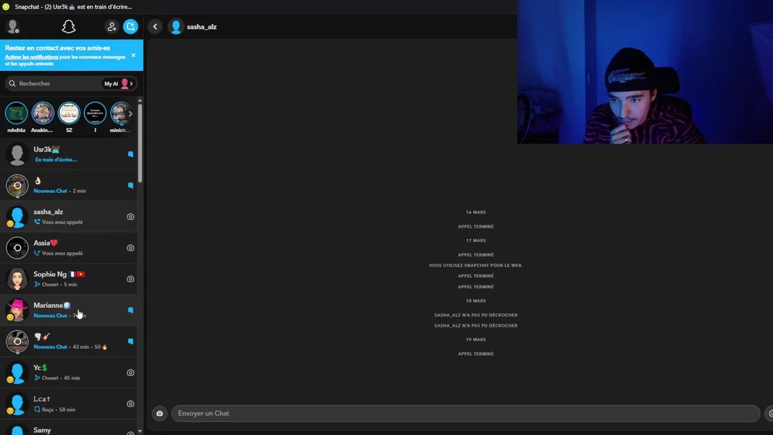Open sasha_alz avatar in chat header

[176, 27]
